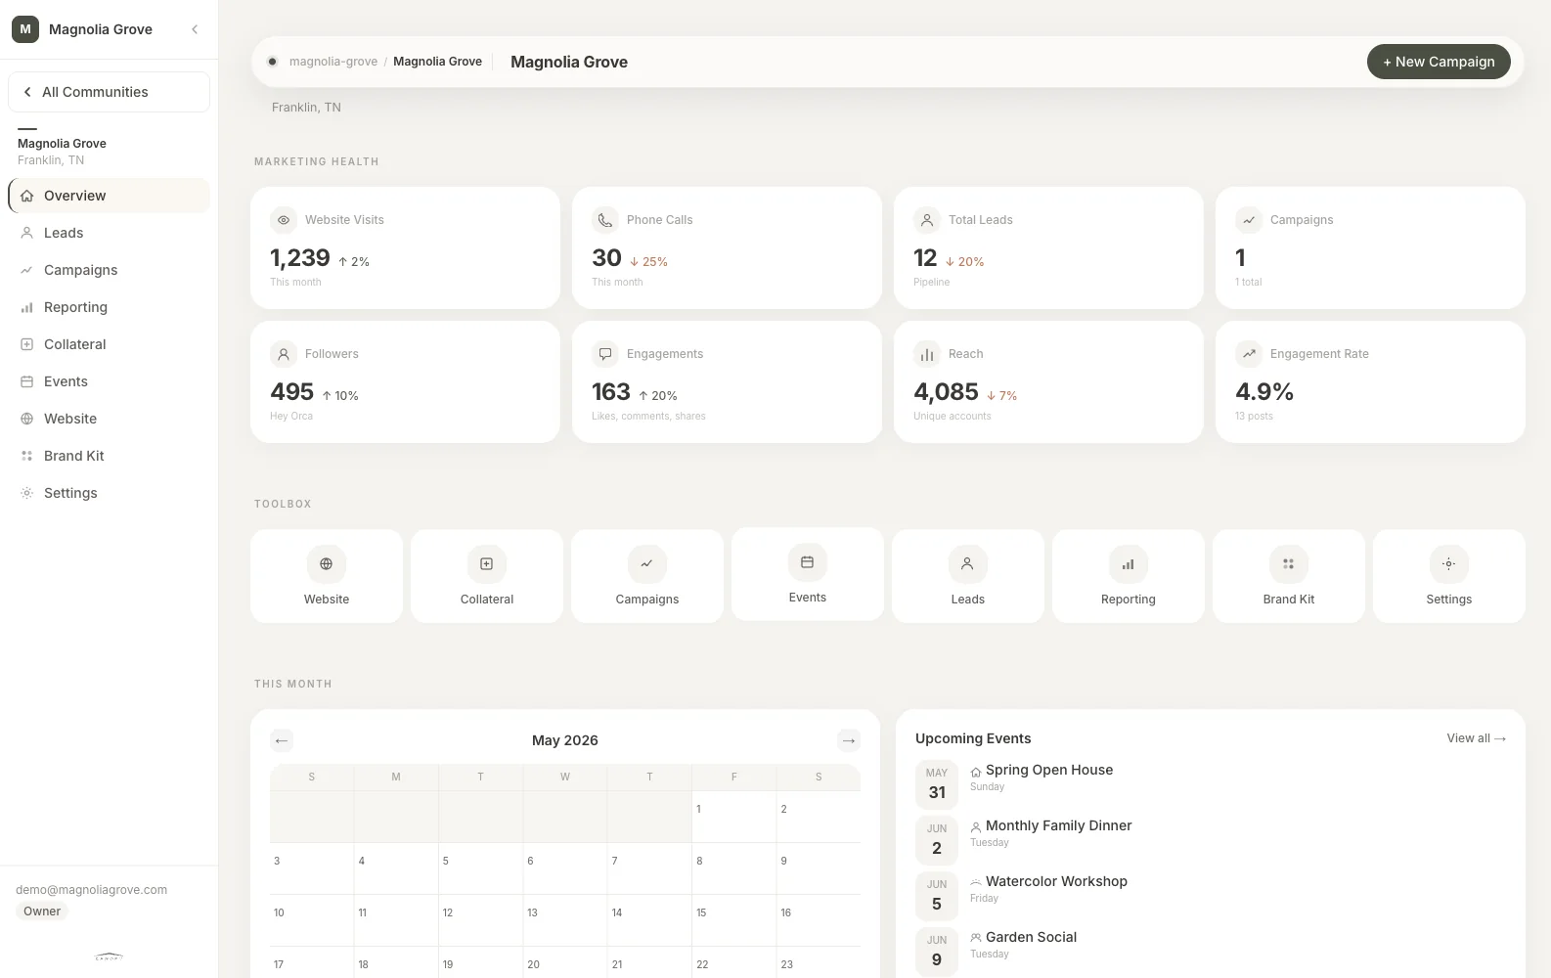Viewport: 1551px width, 978px height.
Task: Open Campaigns in the sidebar
Action: coord(109,270)
